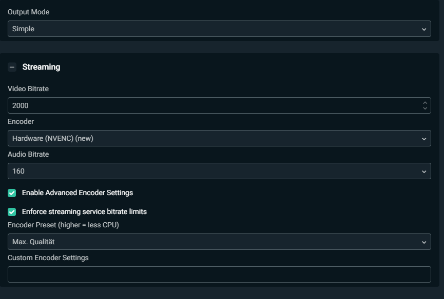The image size is (444, 299).
Task: Click the Encoder Preset label text
Action: (63, 225)
